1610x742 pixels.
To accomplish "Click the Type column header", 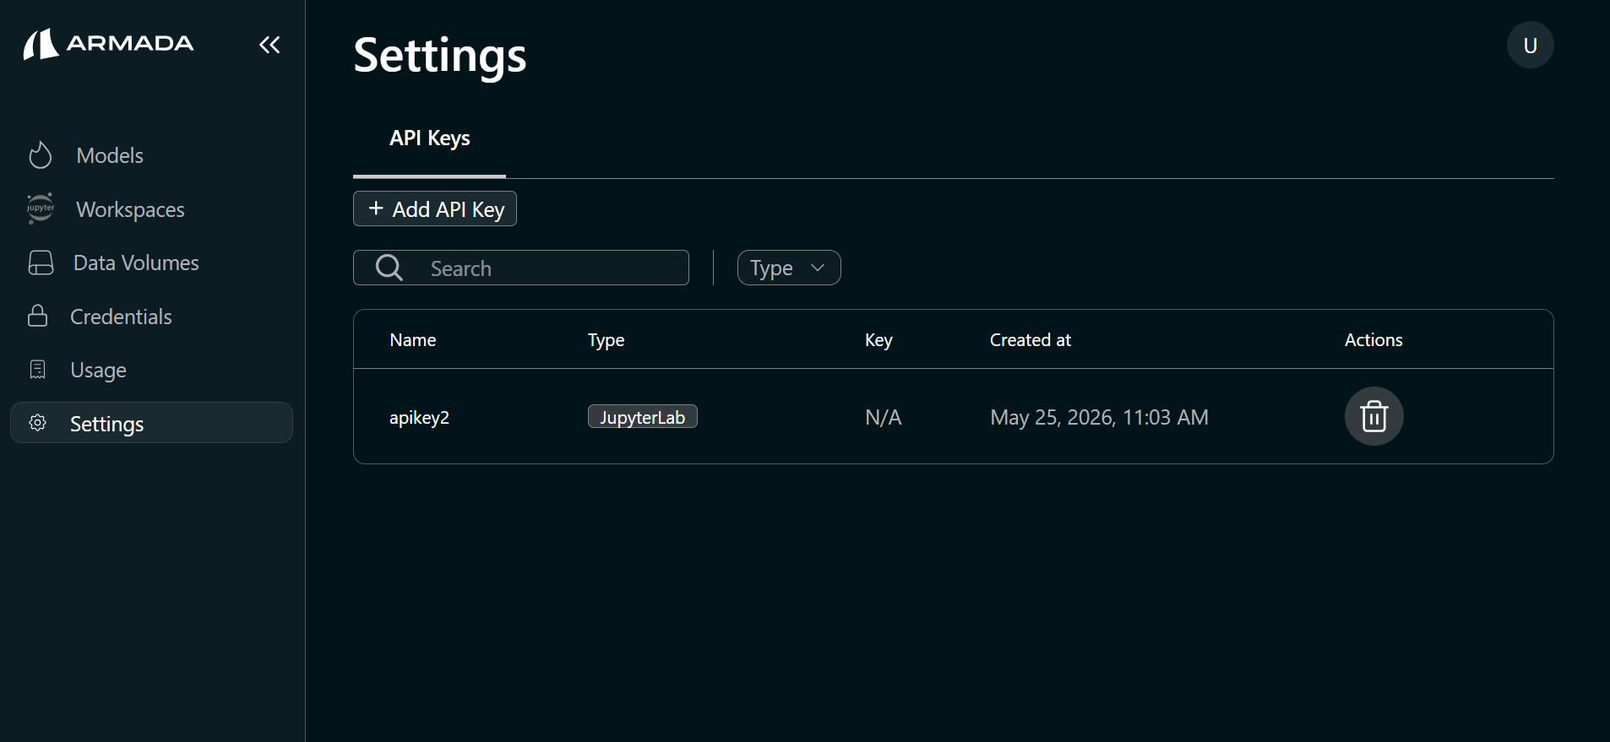I will (x=606, y=340).
